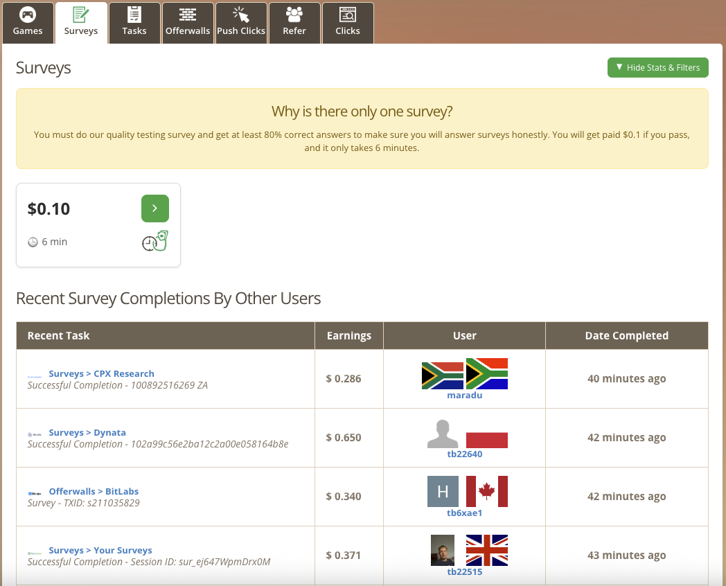Click the small clock icon beside 6 min
Image resolution: width=726 pixels, height=586 pixels.
(33, 242)
